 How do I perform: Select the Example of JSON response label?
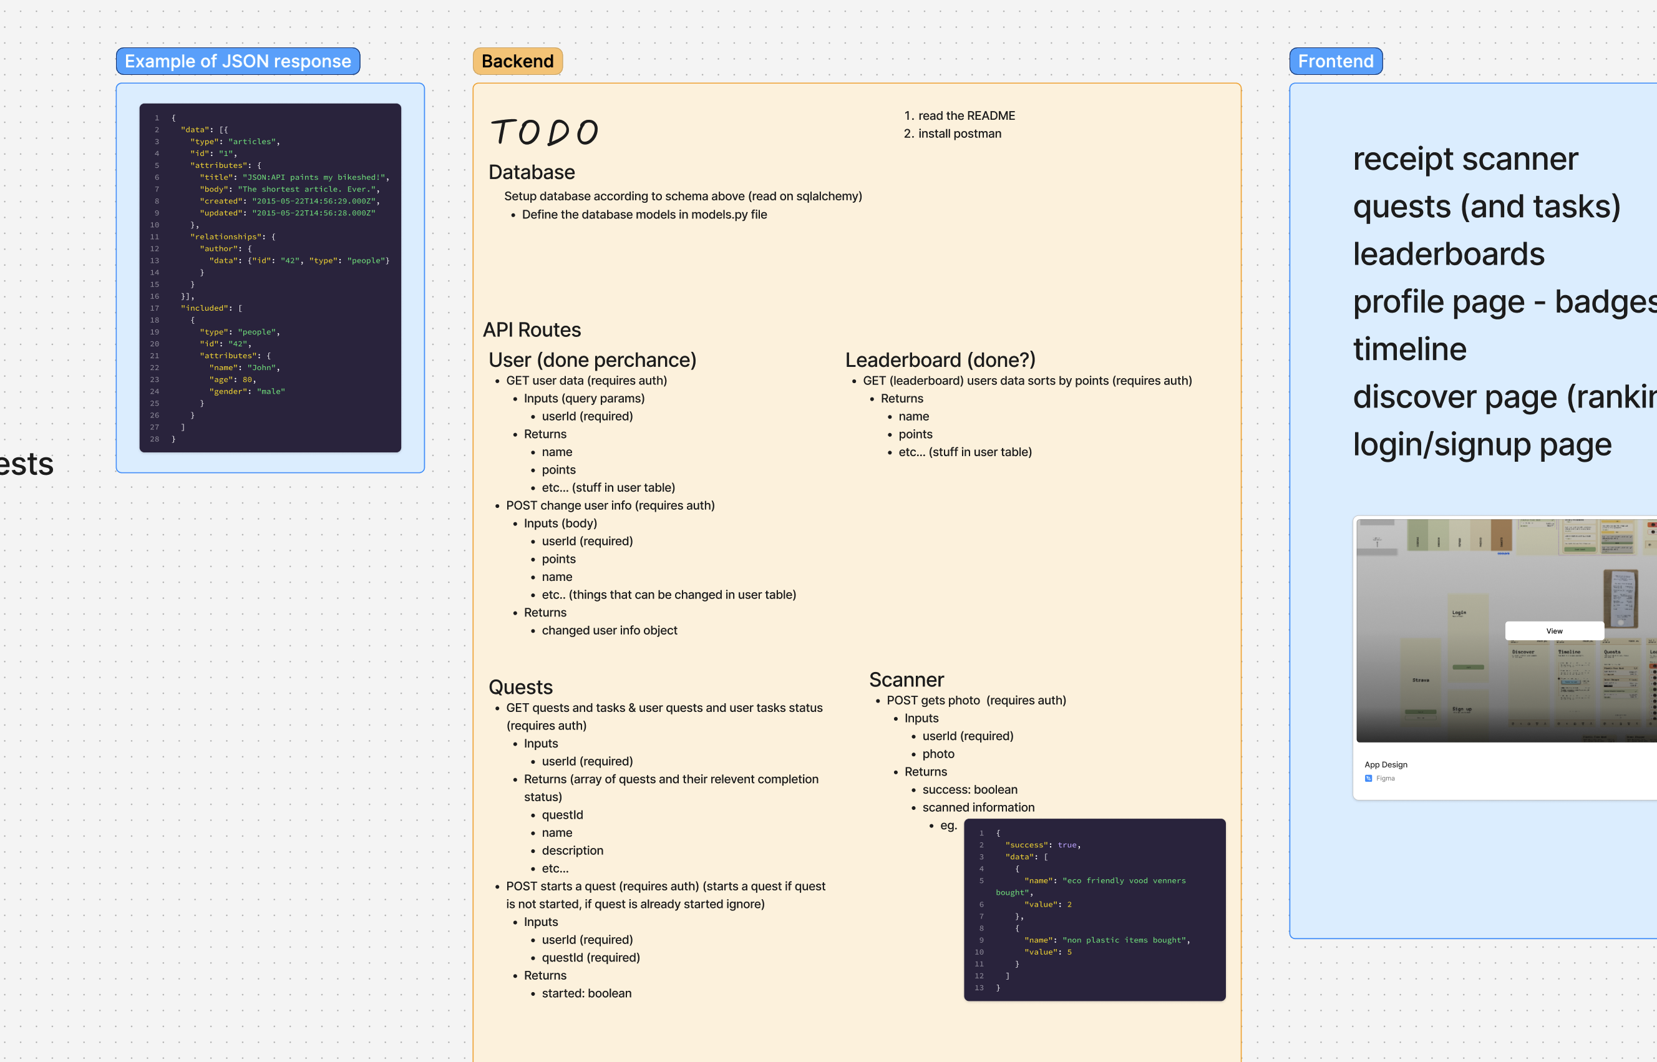click(238, 61)
